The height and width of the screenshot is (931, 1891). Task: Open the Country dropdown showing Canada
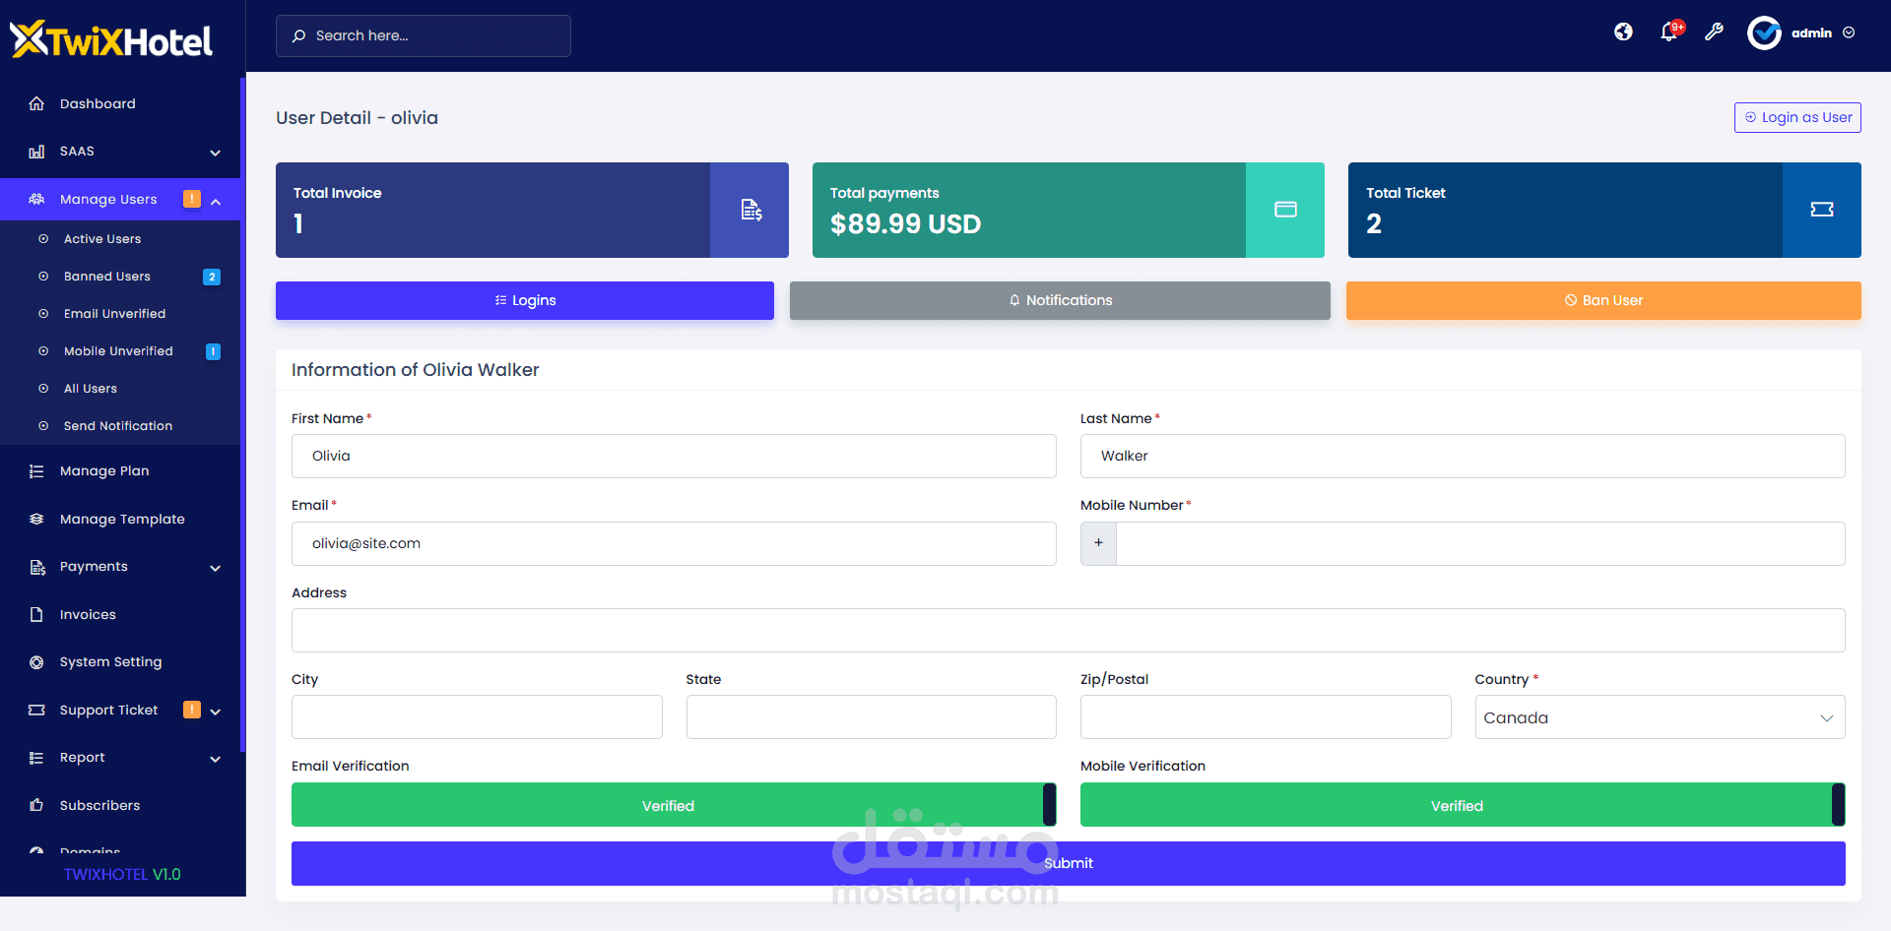tap(1660, 717)
